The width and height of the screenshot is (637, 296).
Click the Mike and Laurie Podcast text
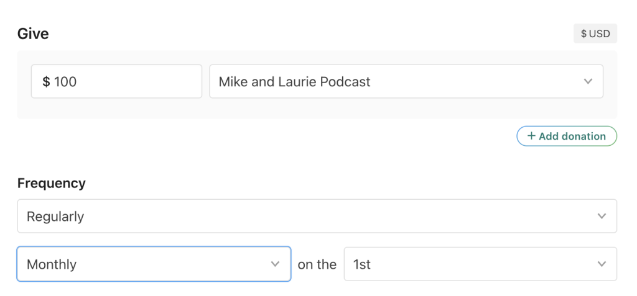(294, 81)
